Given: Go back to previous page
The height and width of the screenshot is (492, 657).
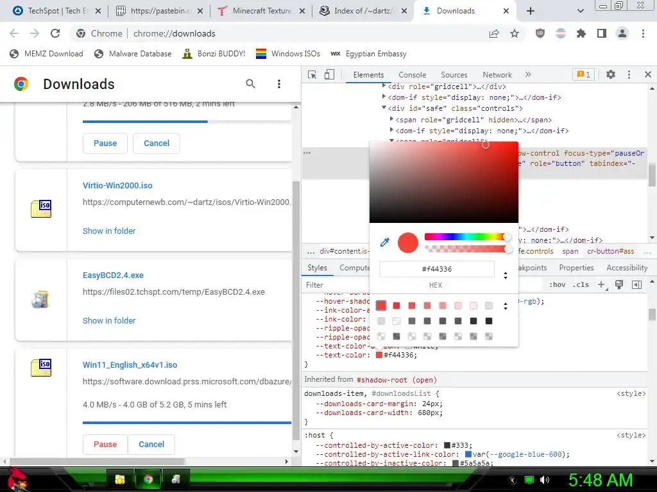Looking at the screenshot, I should click(14, 33).
